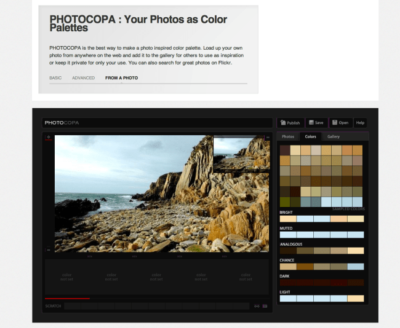Click the first 'color not set' slot
Screen dimensions: 400x328
pyautogui.click(x=66, y=276)
